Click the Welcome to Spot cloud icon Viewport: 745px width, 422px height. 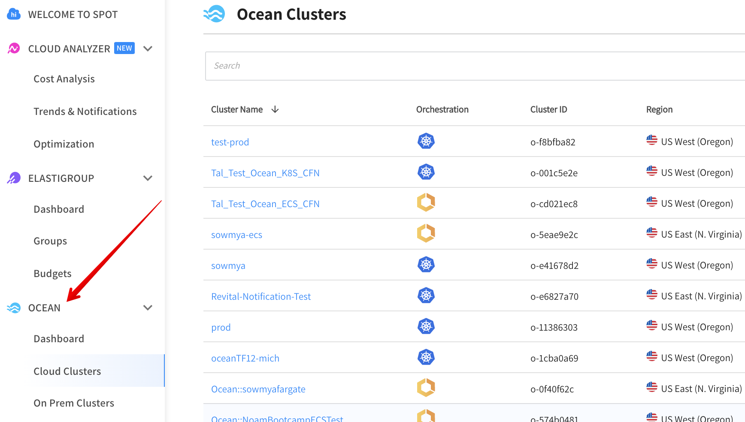point(14,14)
